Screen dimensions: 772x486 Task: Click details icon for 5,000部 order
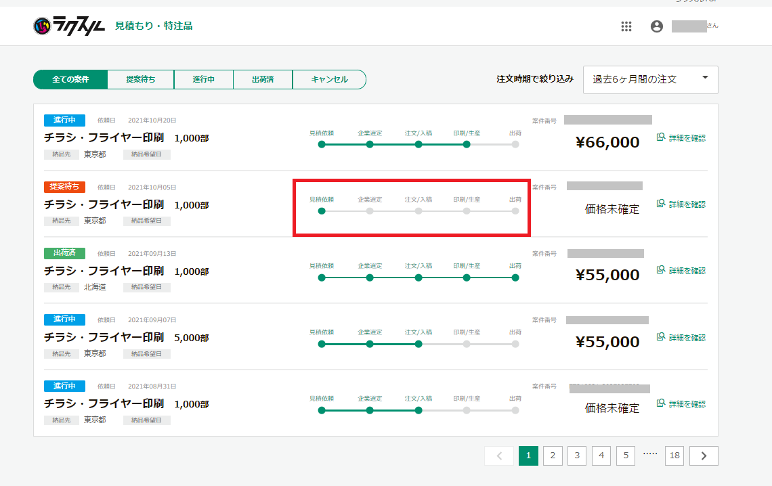pyautogui.click(x=662, y=337)
